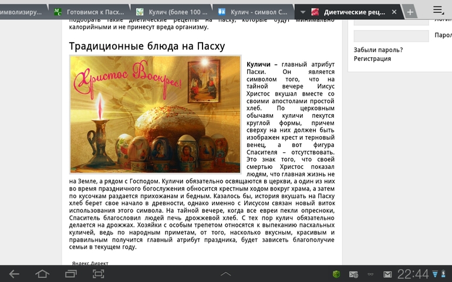Add a new browser tab
The image size is (452, 282).
[410, 12]
